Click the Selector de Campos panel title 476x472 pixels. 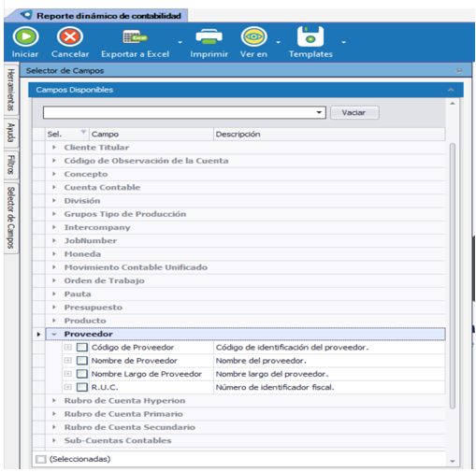click(x=65, y=71)
